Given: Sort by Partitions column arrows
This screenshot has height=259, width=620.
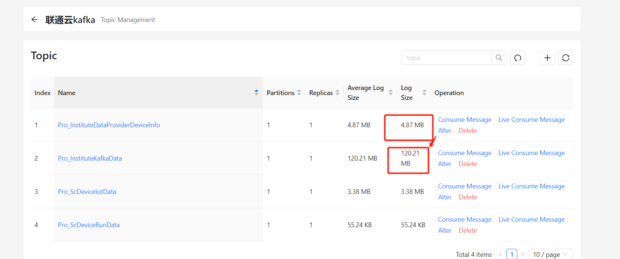Looking at the screenshot, I should 299,93.
